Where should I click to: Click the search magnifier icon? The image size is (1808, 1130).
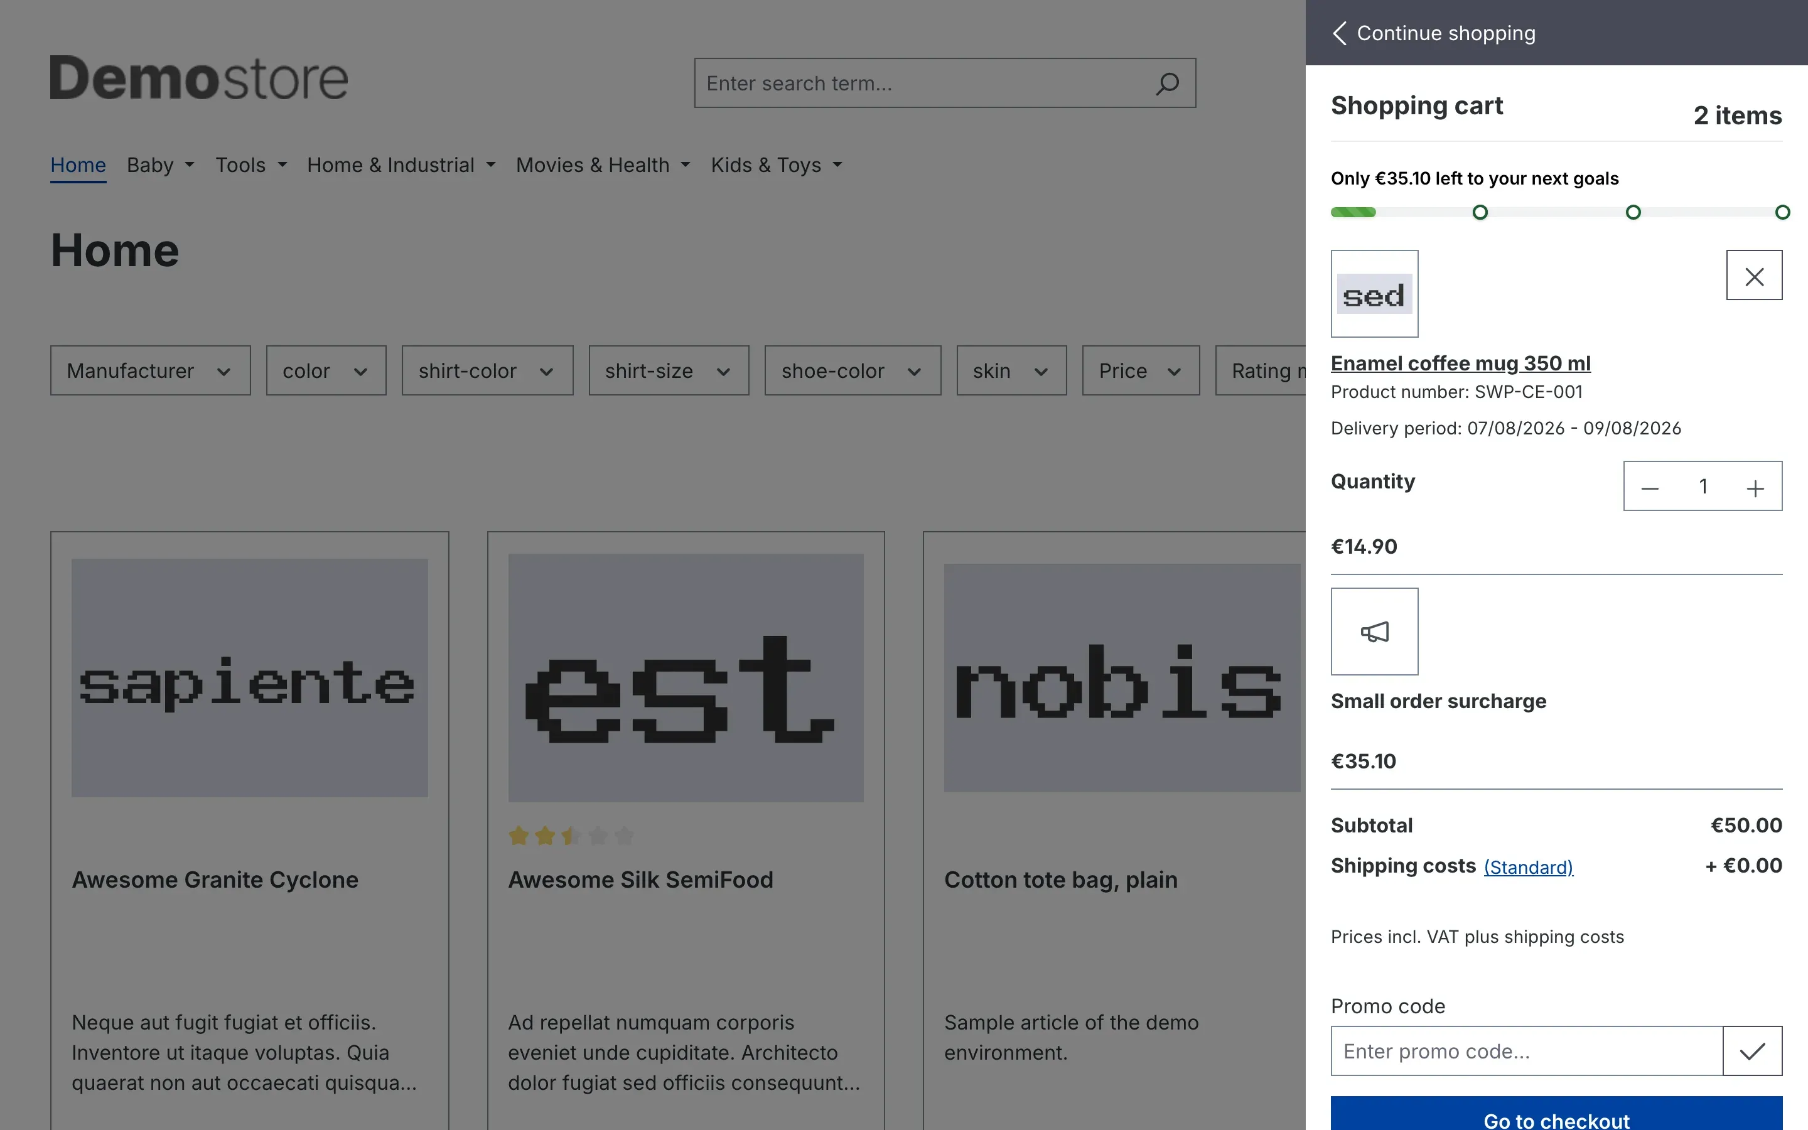(x=1167, y=83)
